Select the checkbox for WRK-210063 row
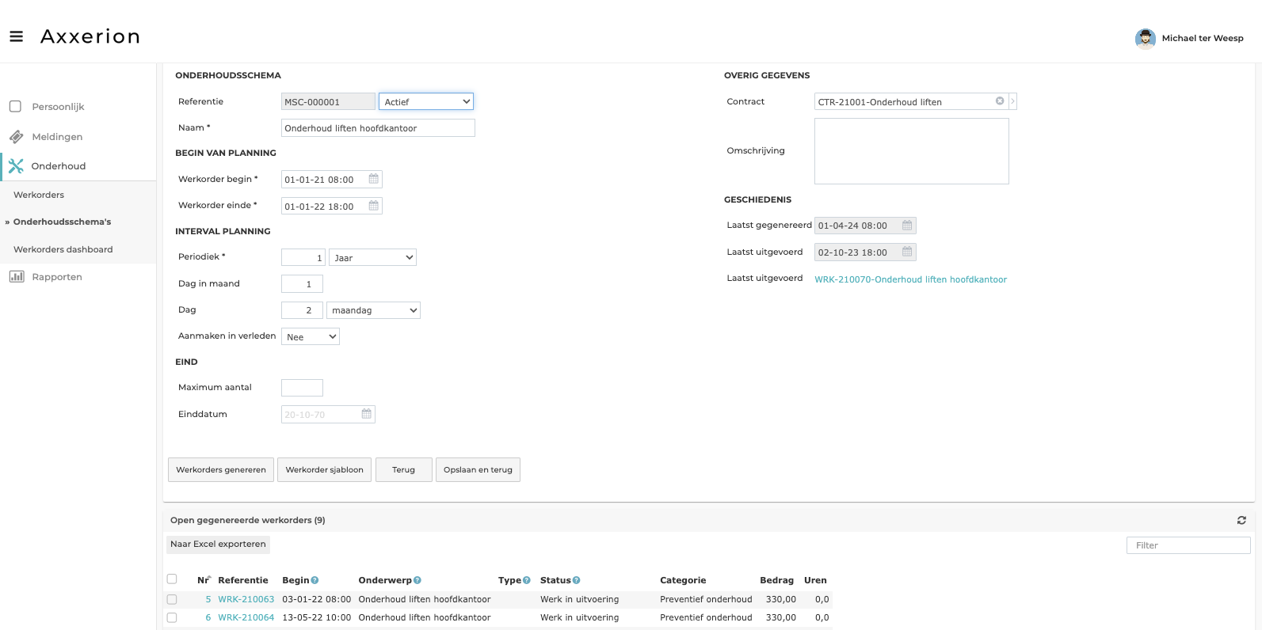Image resolution: width=1262 pixels, height=630 pixels. (172, 599)
